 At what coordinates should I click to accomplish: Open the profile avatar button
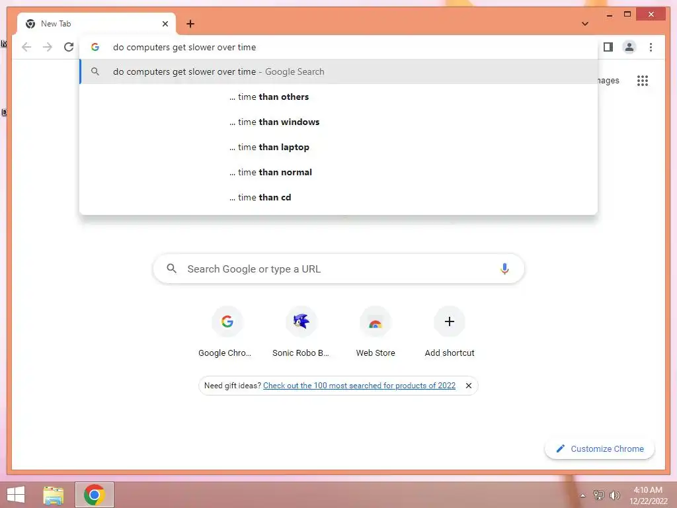629,47
